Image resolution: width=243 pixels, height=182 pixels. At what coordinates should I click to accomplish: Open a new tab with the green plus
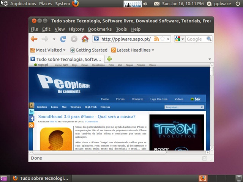pyautogui.click(x=109, y=59)
